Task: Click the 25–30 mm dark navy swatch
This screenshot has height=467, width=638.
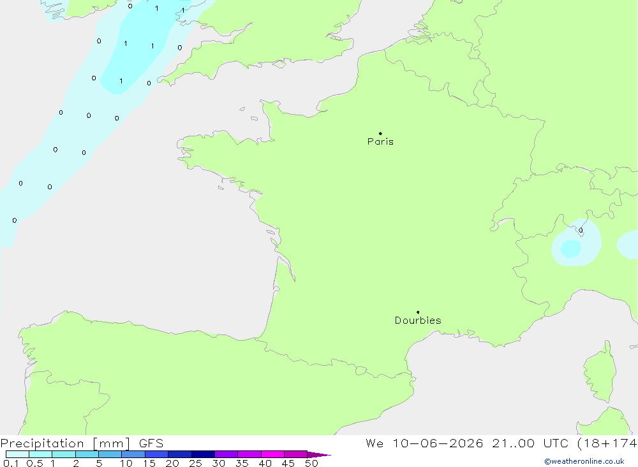Action: coord(203,454)
